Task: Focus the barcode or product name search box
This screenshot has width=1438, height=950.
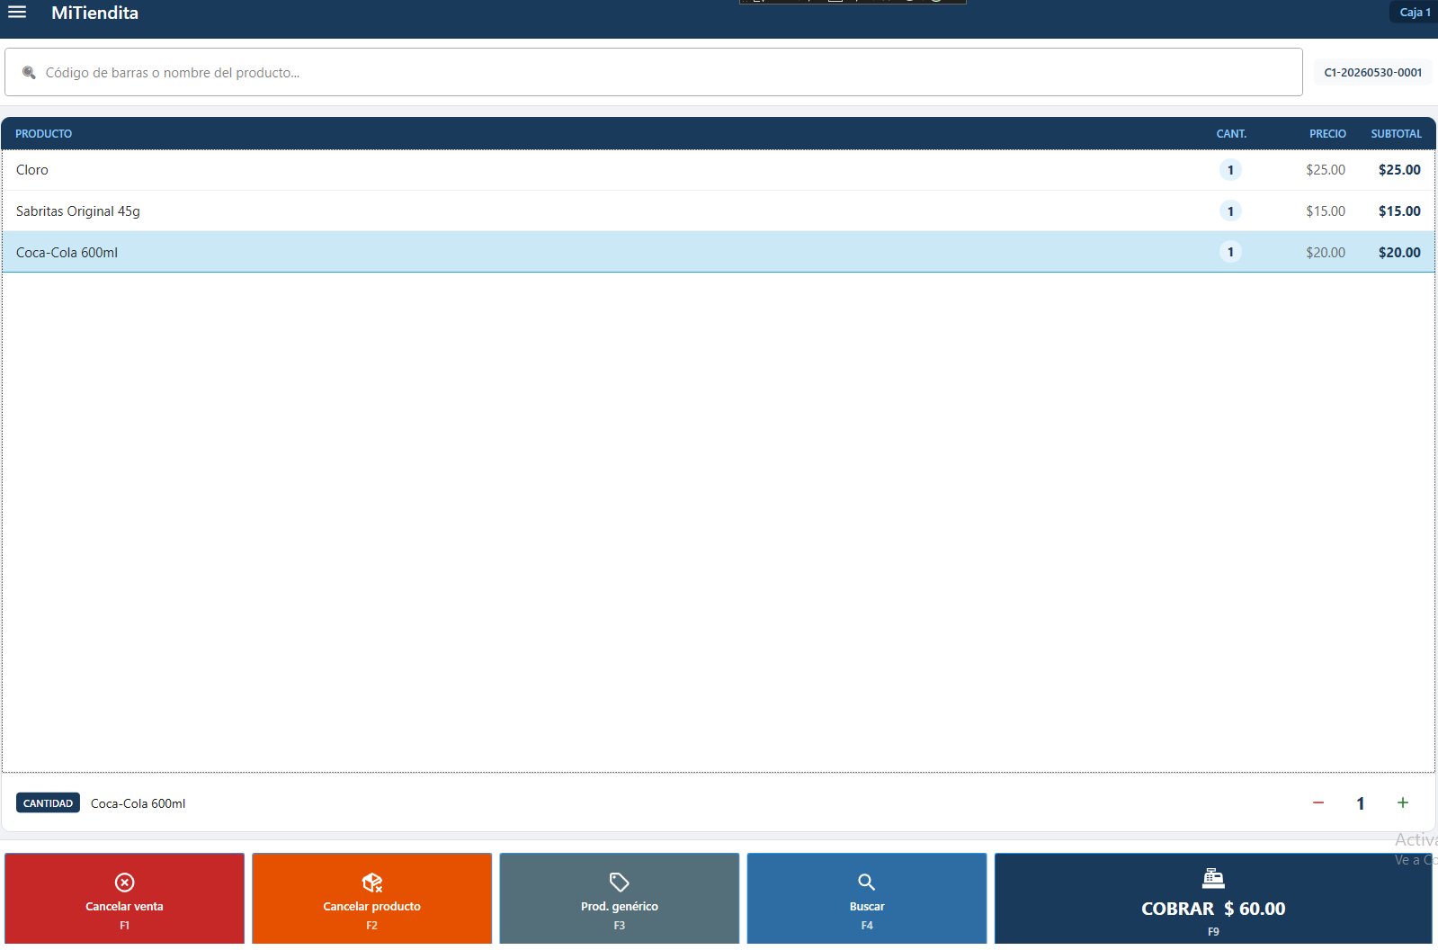Action: coord(654,72)
